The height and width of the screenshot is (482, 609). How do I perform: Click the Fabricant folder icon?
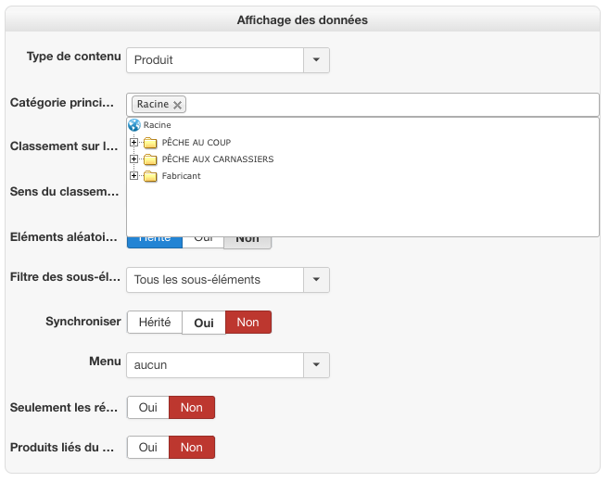[x=150, y=176]
